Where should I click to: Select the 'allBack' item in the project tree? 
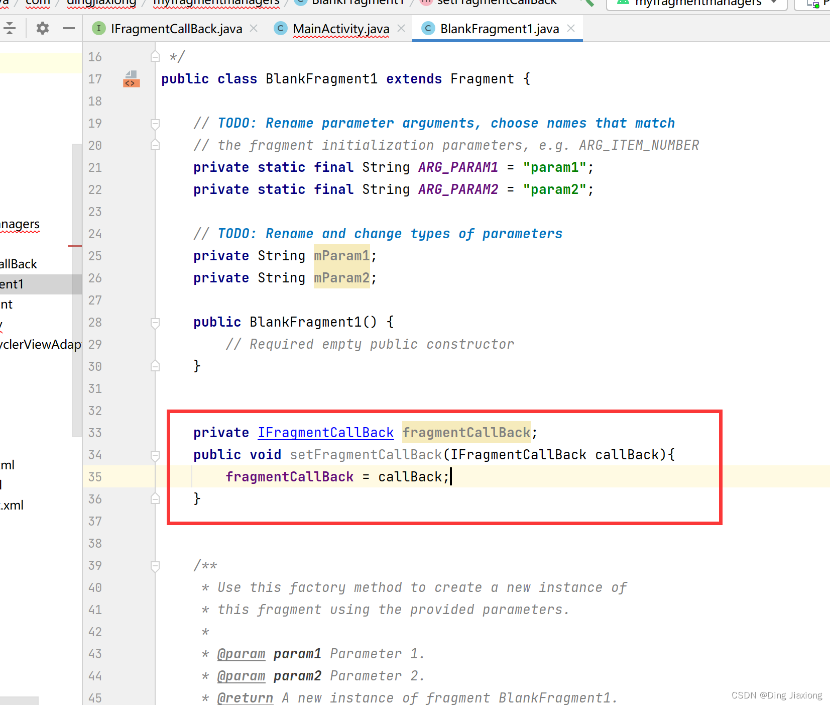click(x=19, y=264)
